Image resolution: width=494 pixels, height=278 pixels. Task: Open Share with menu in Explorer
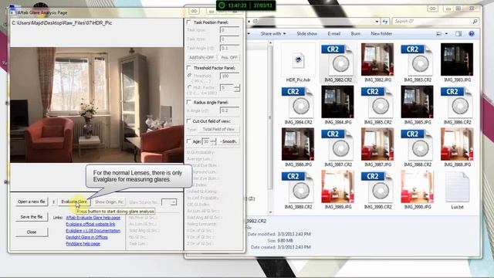(273, 34)
